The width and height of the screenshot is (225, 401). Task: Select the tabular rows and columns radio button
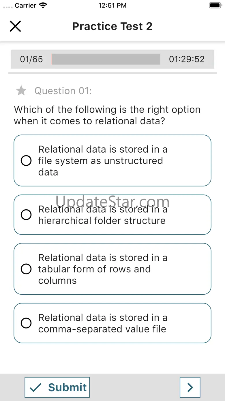(x=26, y=269)
